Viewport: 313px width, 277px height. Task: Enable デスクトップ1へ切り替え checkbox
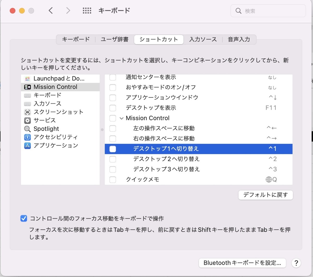pyautogui.click(x=113, y=149)
